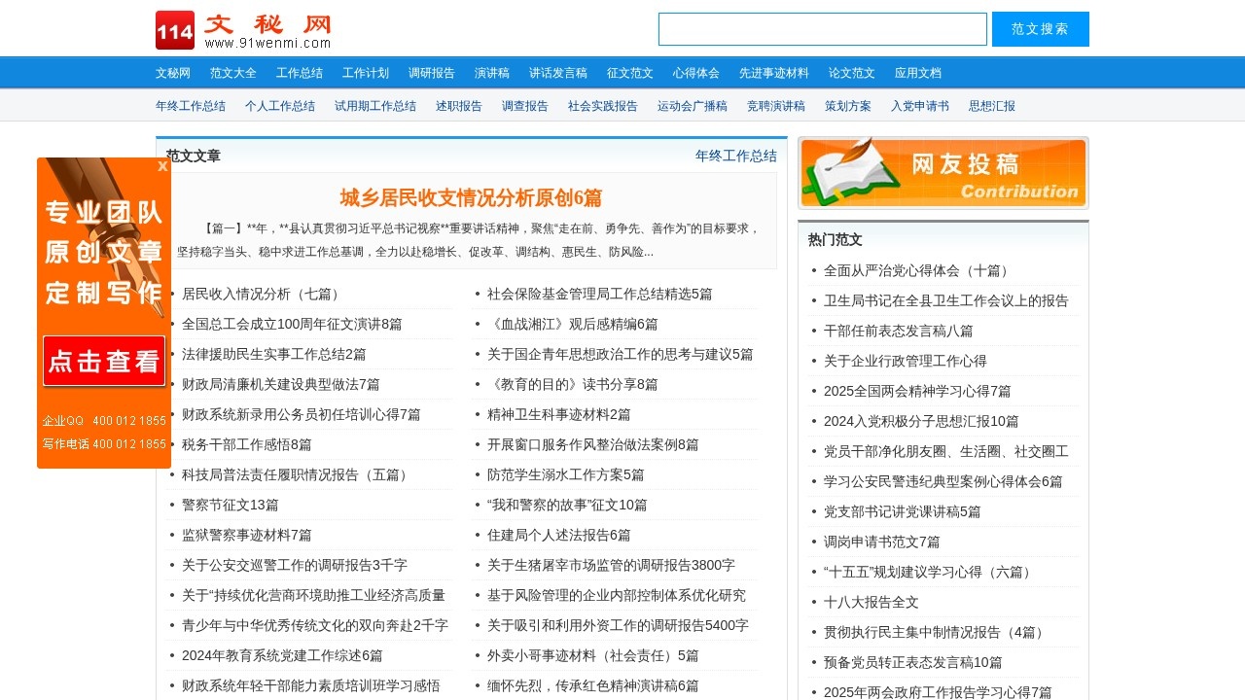
Task: Select the 心得体会 menu item
Action: 695,72
